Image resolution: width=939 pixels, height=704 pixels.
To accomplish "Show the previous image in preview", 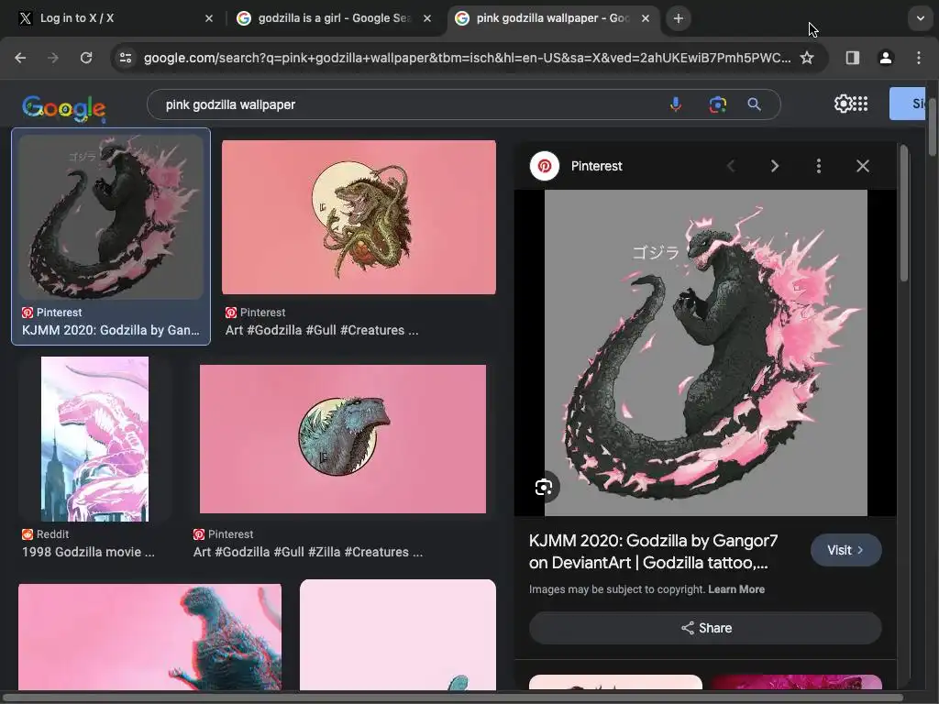I will coord(731,166).
